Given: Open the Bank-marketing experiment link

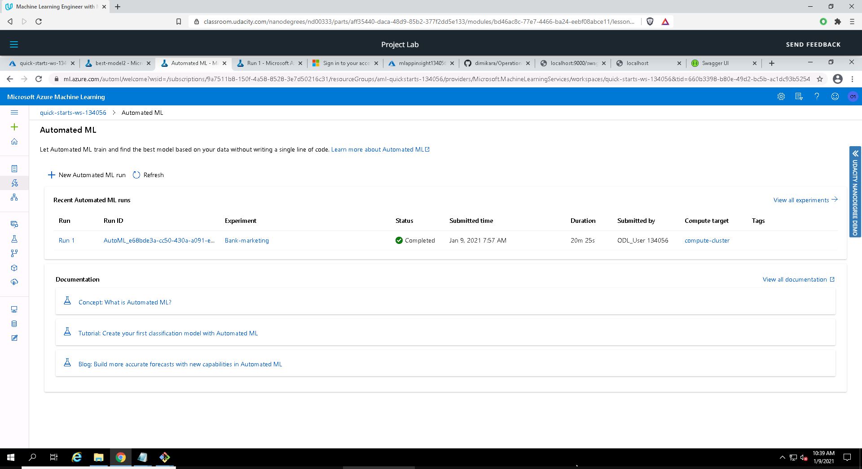Looking at the screenshot, I should pyautogui.click(x=246, y=240).
